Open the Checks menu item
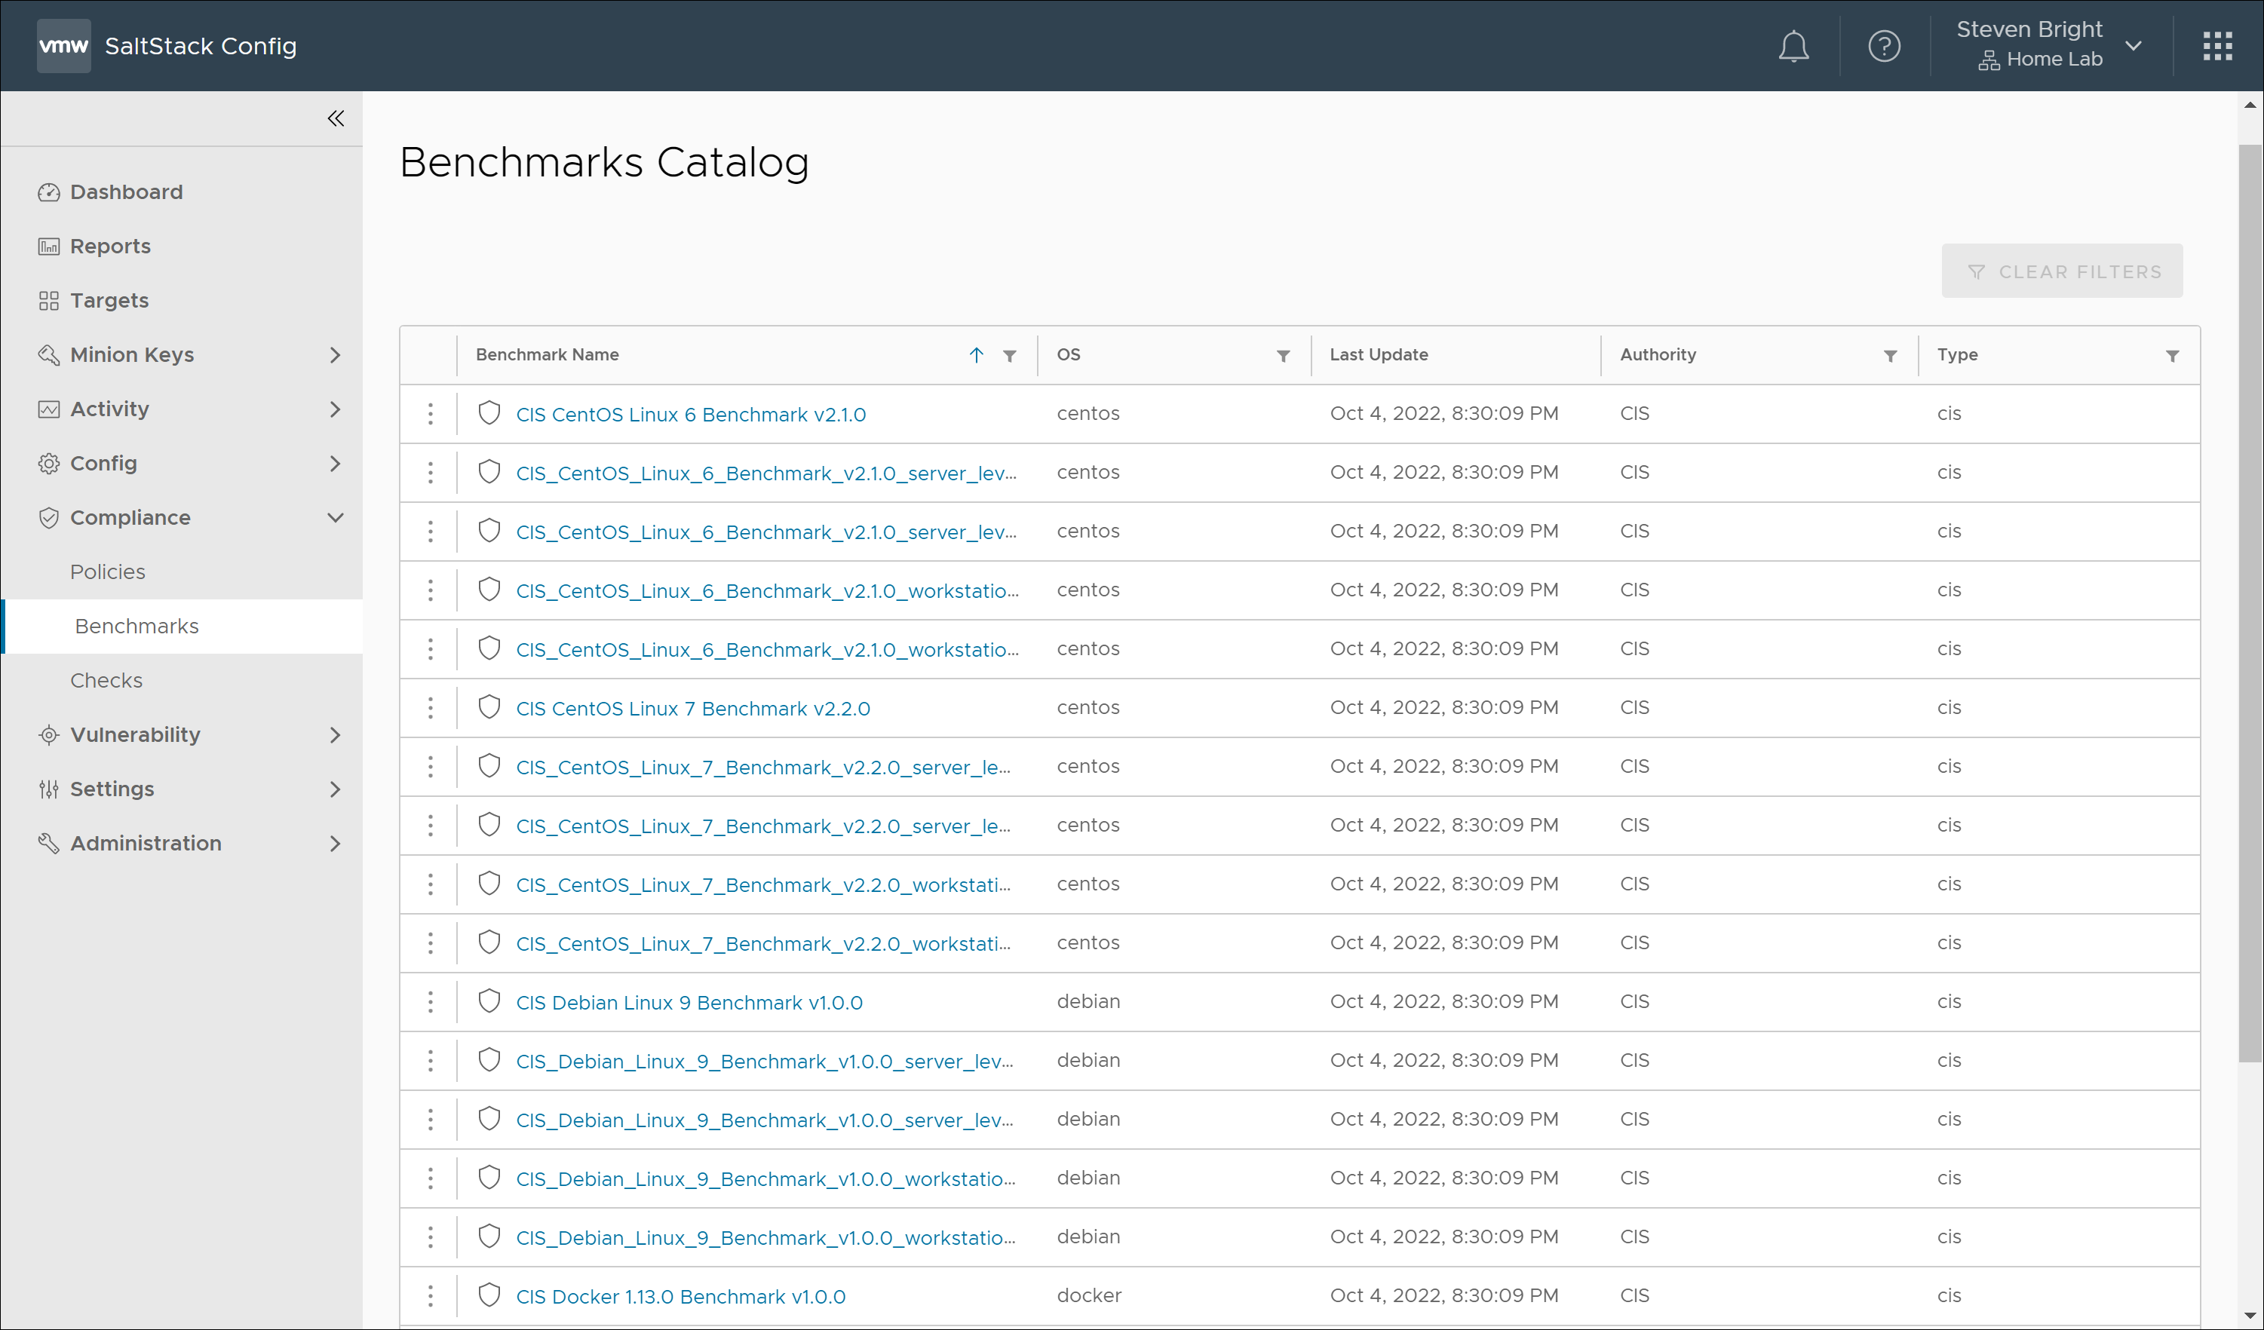This screenshot has width=2264, height=1330. coord(106,681)
